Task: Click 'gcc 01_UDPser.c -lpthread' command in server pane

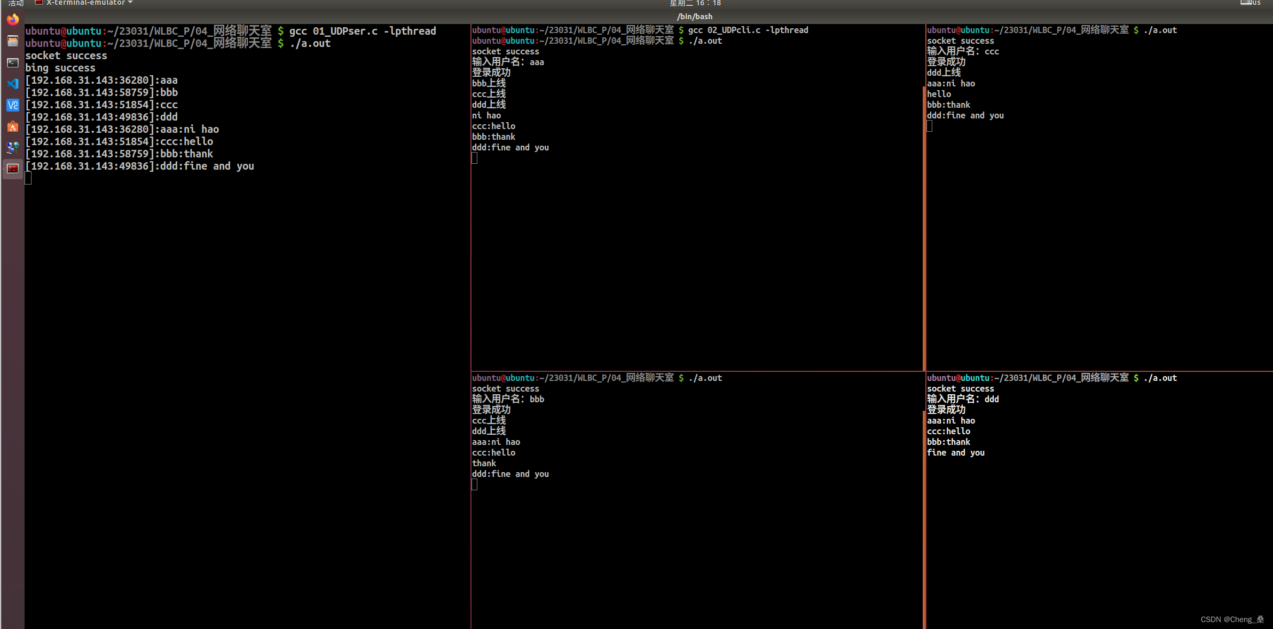Action: tap(363, 31)
